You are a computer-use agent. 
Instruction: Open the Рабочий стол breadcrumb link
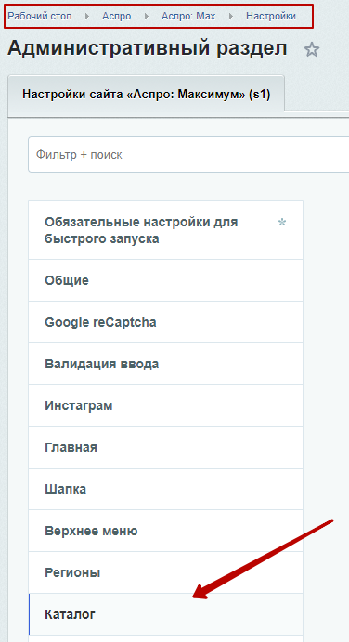coord(40,17)
